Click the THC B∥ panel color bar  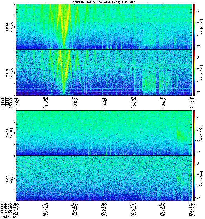pyautogui.click(x=194, y=178)
